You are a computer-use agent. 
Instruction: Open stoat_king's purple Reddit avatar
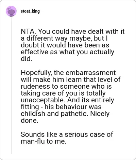tap(11, 11)
